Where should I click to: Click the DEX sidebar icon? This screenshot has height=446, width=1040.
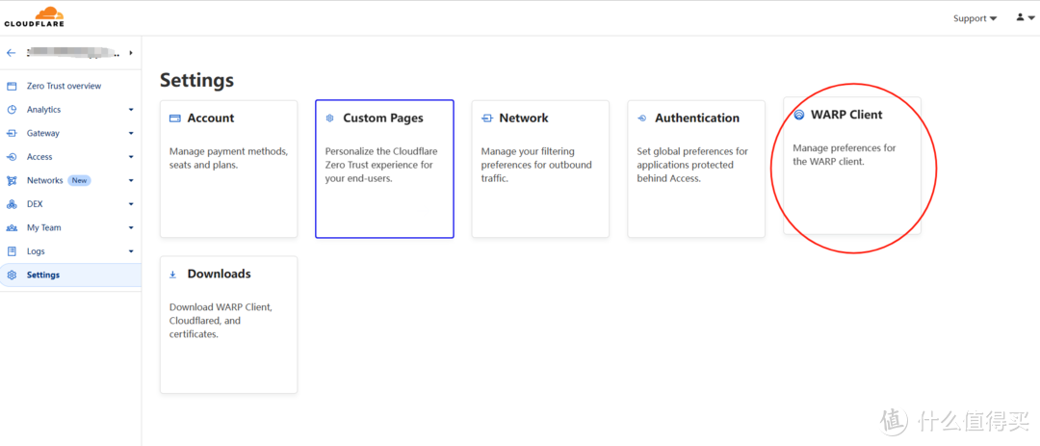(12, 204)
